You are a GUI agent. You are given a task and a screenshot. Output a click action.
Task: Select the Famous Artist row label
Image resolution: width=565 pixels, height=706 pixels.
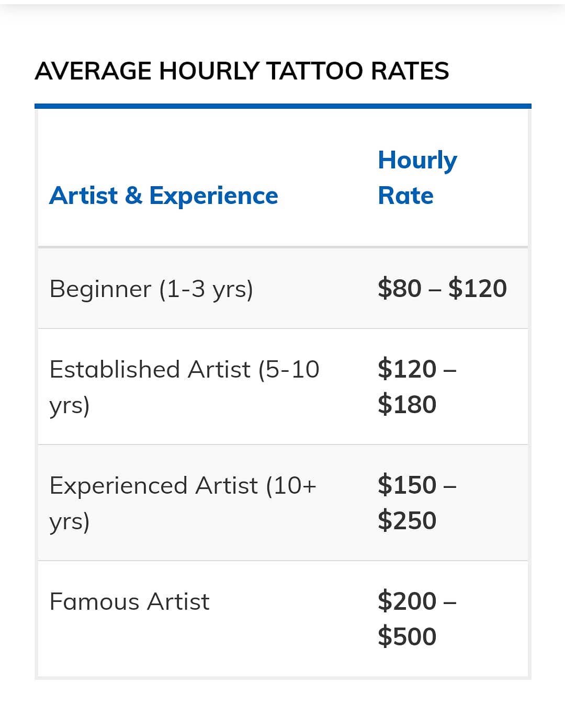pyautogui.click(x=129, y=601)
